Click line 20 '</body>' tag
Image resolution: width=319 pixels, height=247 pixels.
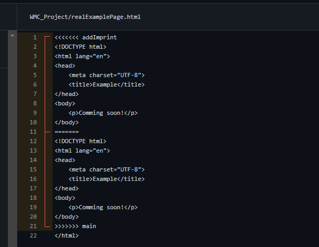[x=67, y=217]
